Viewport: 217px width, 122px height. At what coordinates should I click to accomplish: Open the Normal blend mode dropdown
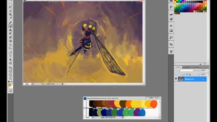184,70
